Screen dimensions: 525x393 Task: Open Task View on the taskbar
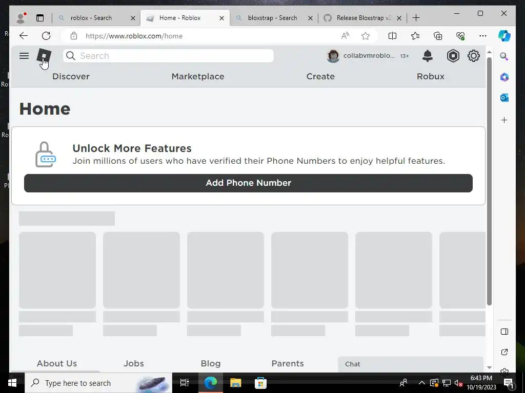click(185, 383)
